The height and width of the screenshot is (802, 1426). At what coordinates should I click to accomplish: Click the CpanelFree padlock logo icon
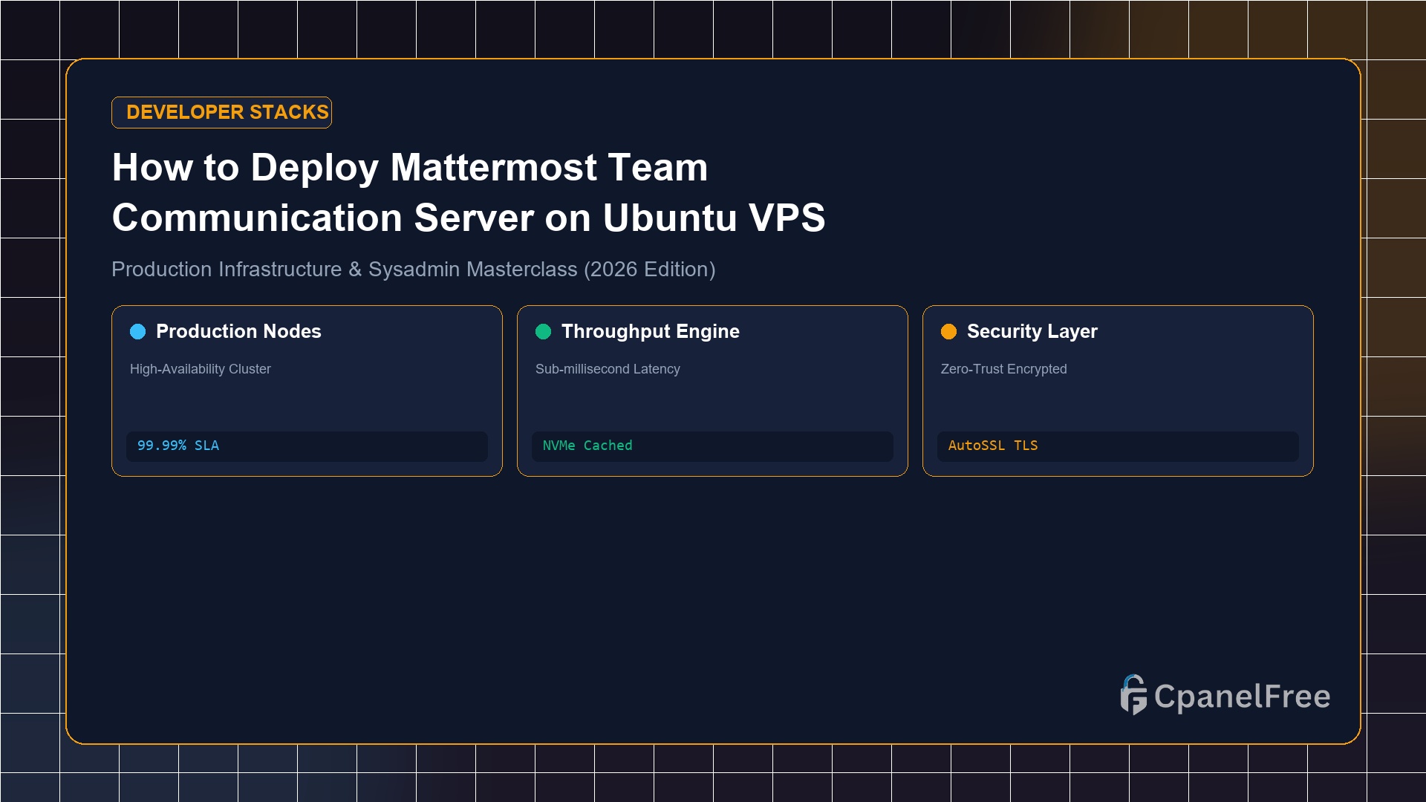(1133, 695)
